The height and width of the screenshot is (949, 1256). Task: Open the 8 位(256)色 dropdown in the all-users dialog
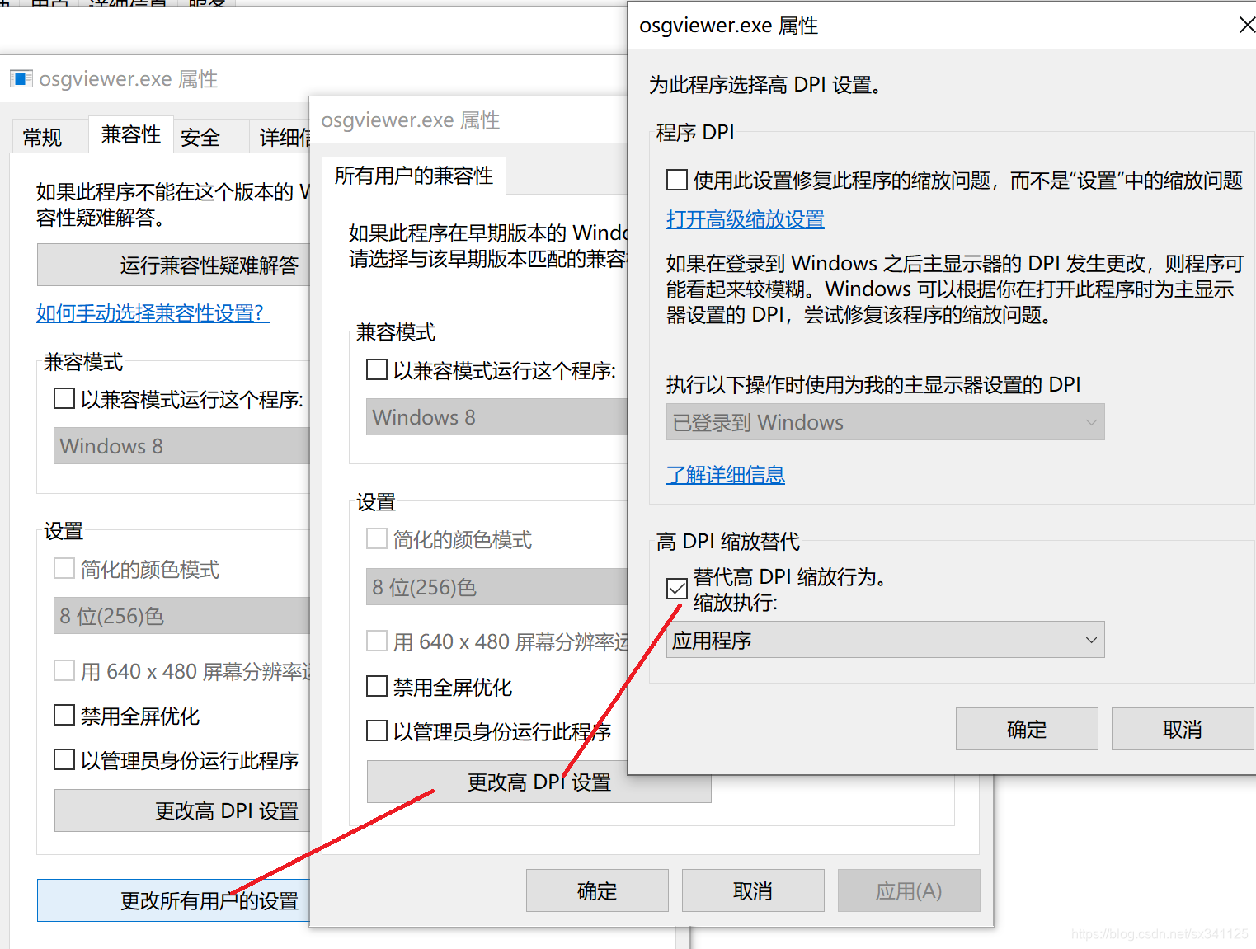(497, 587)
